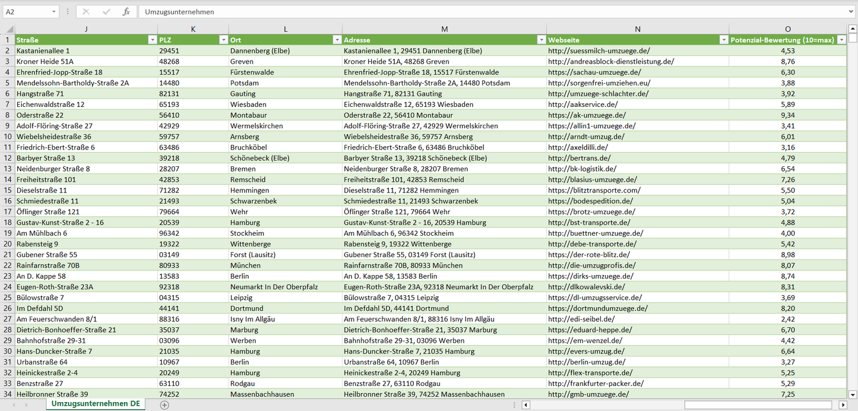The height and width of the screenshot is (411, 858).
Task: Click the horizontal scrollbar right arrow
Action: 843,404
